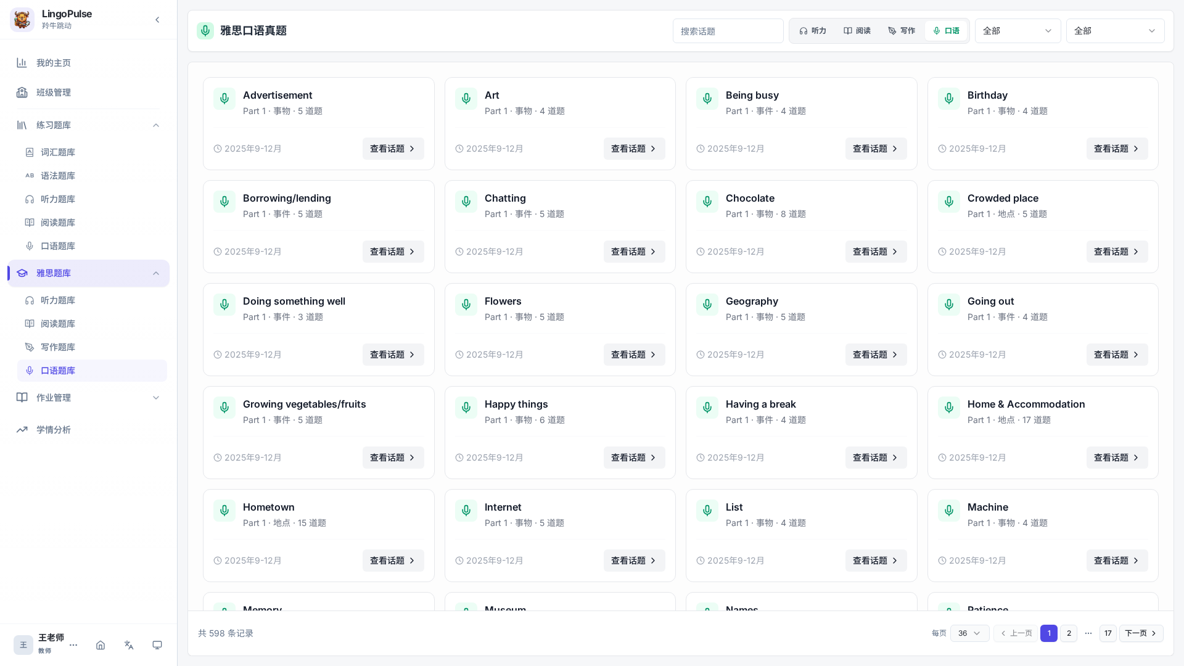
Task: Open the more options dots beside 王老师
Action: coord(73,645)
